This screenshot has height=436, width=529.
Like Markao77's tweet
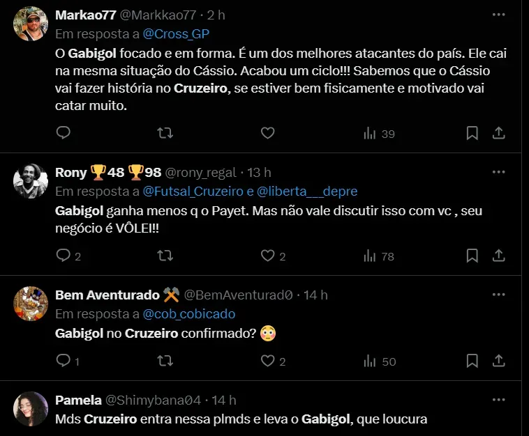[x=267, y=133]
